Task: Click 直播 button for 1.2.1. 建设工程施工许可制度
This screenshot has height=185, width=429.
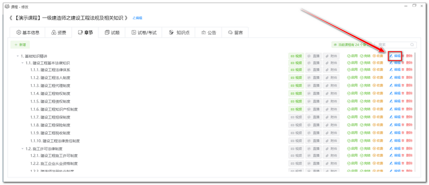Action: pos(313,155)
